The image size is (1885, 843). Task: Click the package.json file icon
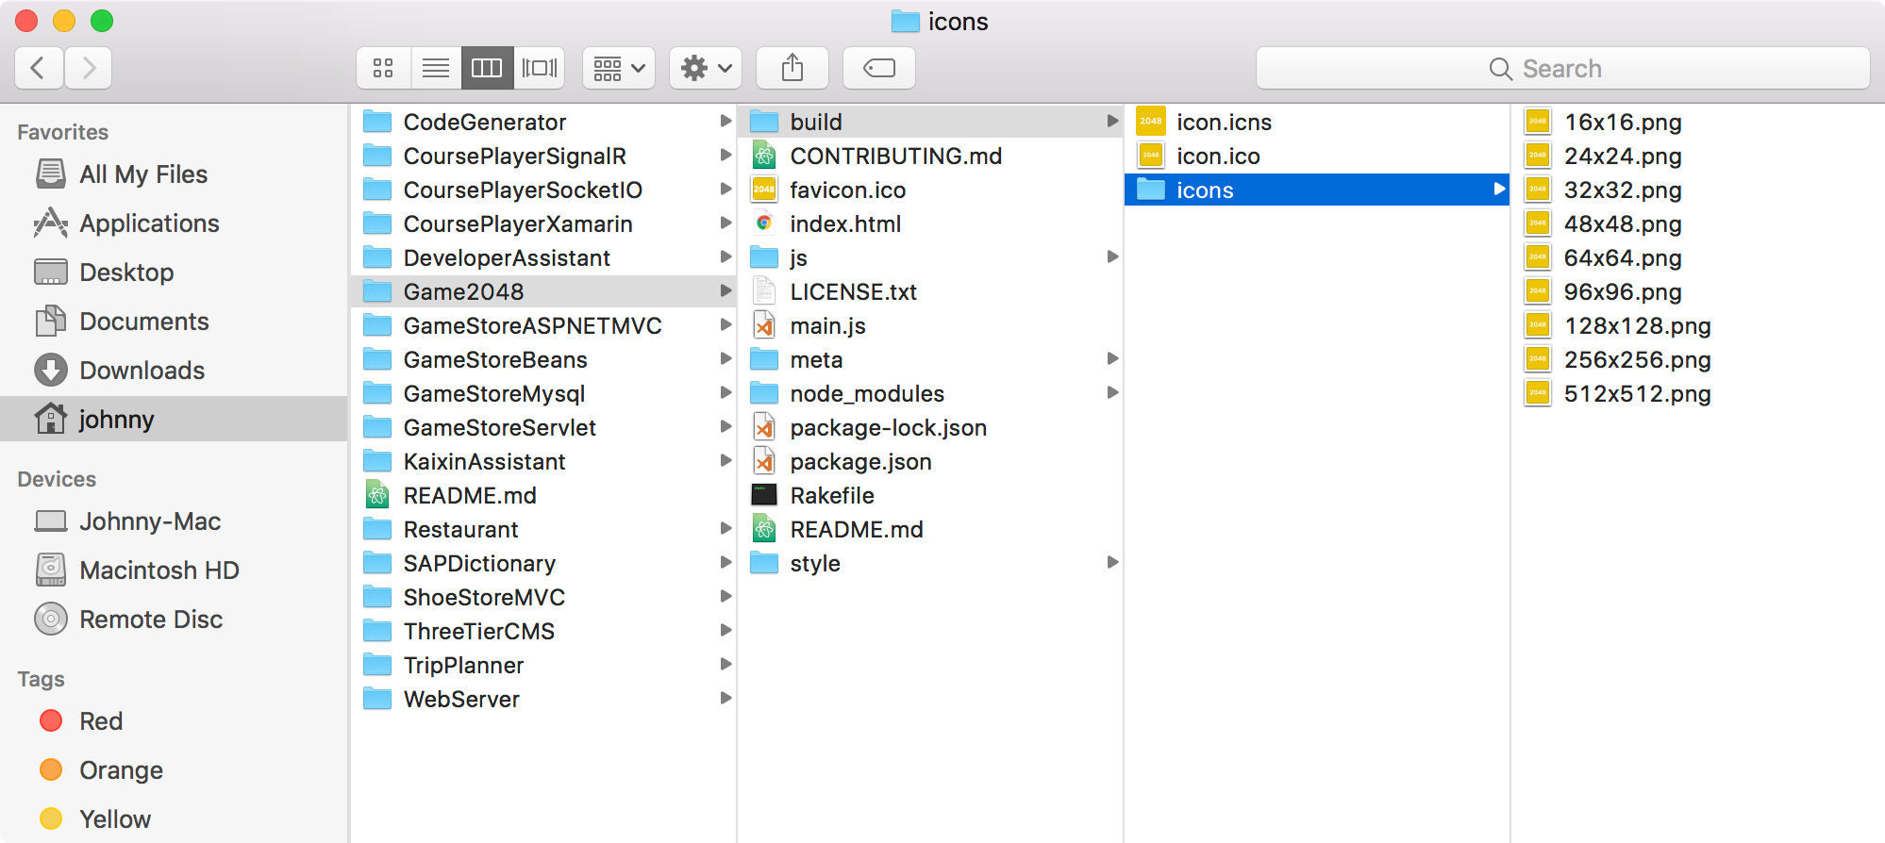click(x=764, y=461)
